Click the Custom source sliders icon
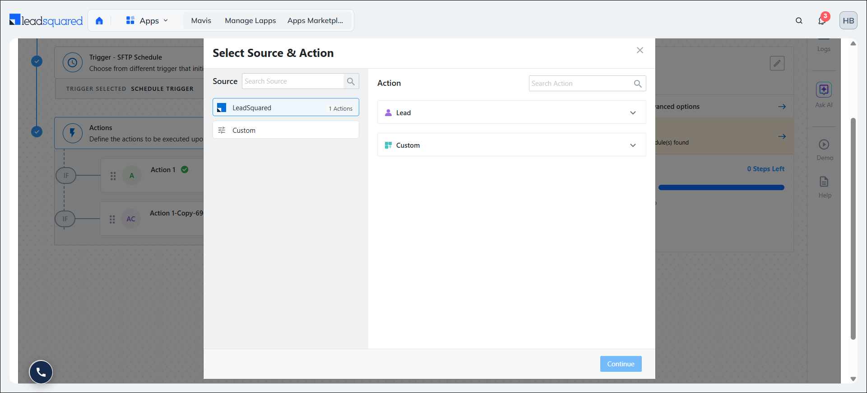867x393 pixels. point(222,130)
